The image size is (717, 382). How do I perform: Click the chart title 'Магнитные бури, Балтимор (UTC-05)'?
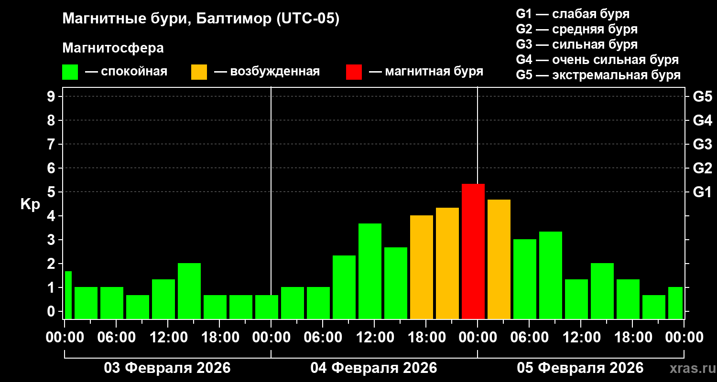pos(201,20)
